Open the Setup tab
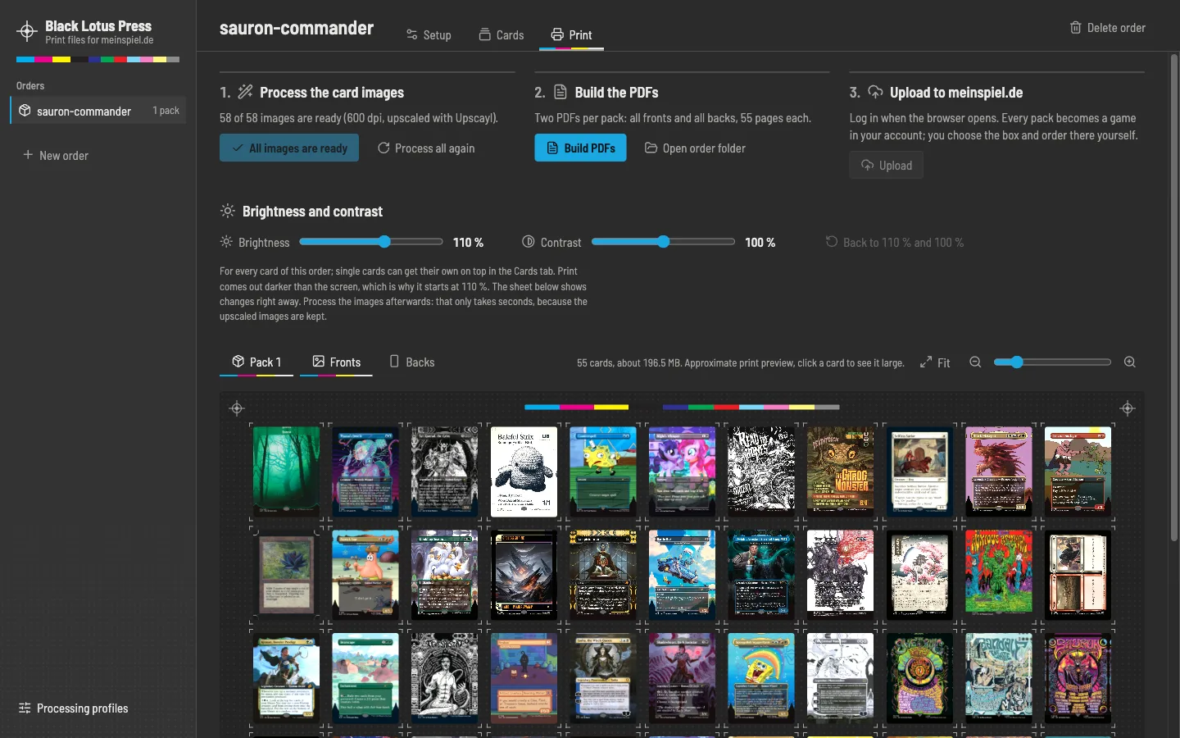 (x=429, y=34)
